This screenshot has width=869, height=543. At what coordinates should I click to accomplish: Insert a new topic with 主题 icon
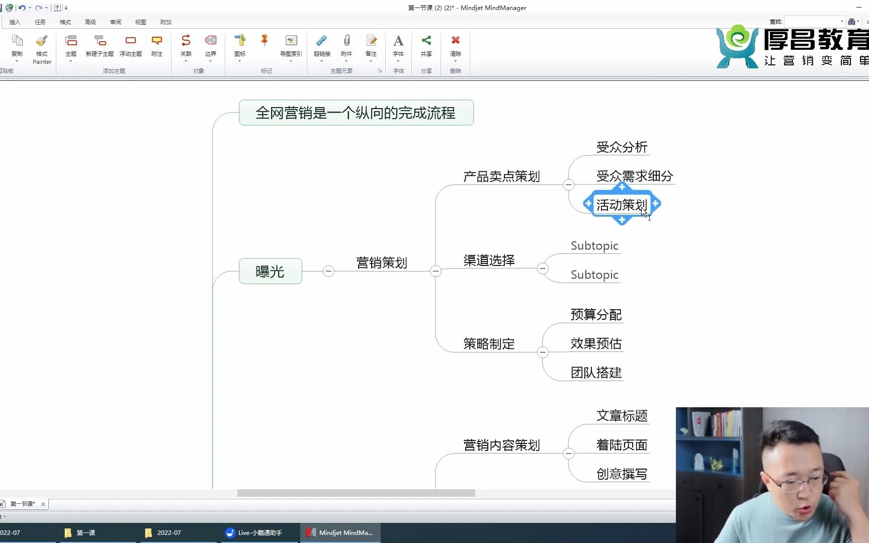pos(71,41)
